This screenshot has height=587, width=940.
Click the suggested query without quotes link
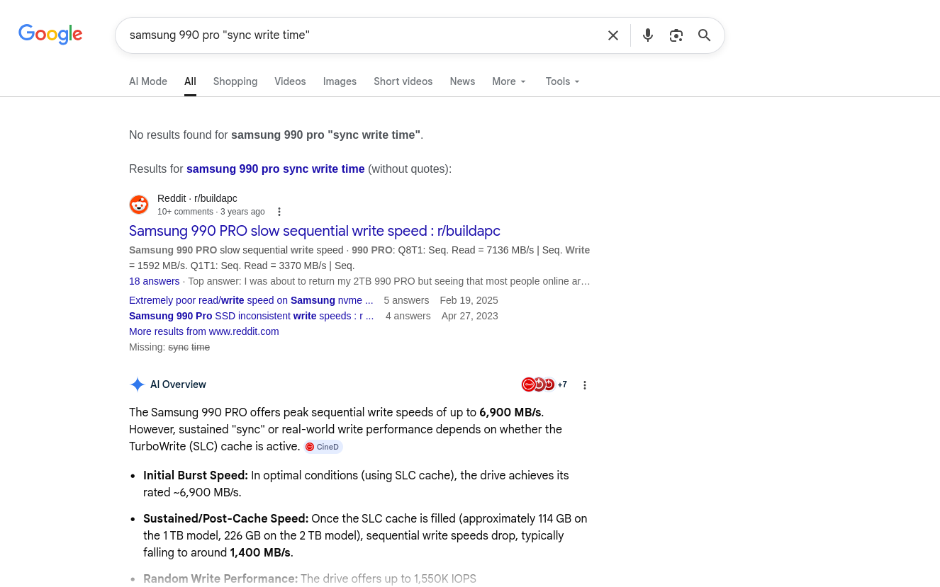[275, 169]
